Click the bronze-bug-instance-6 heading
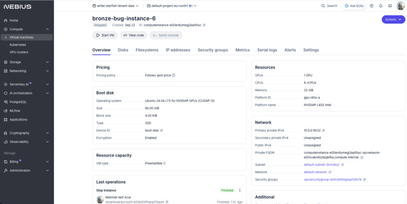The image size is (407, 204). pos(124,18)
